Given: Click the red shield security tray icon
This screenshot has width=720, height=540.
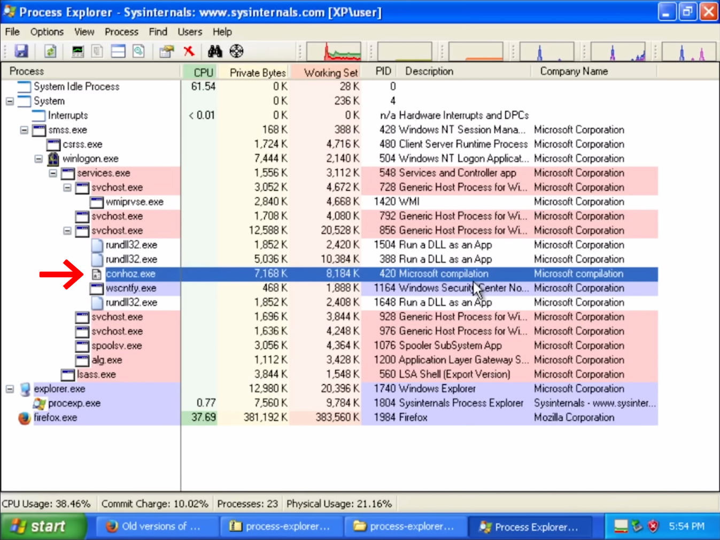Looking at the screenshot, I should click(653, 526).
